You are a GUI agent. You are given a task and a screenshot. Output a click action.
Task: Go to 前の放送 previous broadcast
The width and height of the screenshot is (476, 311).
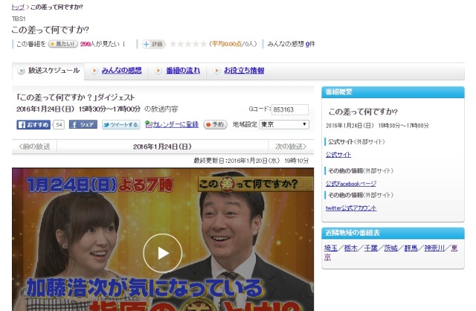(x=33, y=147)
